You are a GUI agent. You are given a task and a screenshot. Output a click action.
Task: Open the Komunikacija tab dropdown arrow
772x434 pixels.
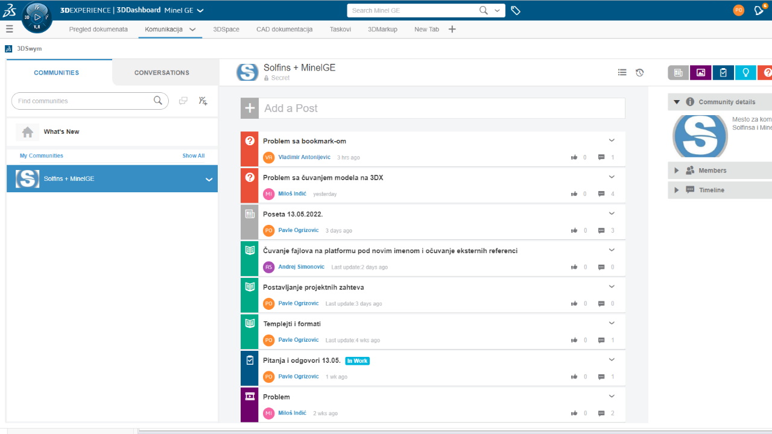tap(192, 28)
